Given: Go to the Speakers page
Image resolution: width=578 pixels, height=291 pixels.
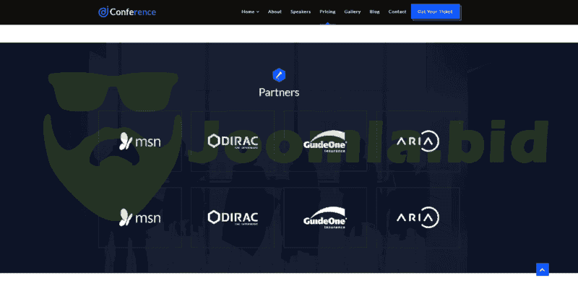Looking at the screenshot, I should (x=301, y=12).
